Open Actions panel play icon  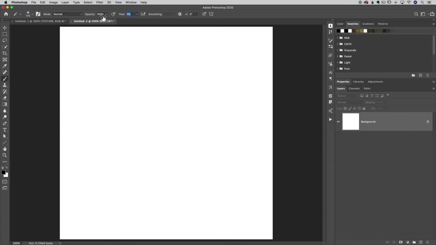pos(330,119)
